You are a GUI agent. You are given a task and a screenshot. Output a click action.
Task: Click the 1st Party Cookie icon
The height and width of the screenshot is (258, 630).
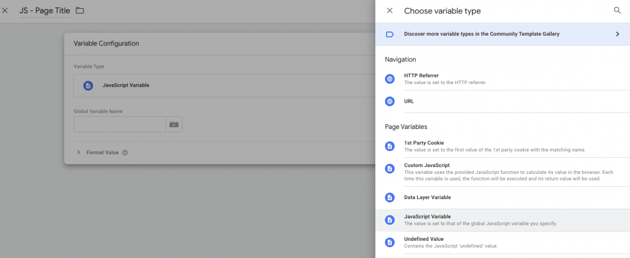(x=389, y=146)
